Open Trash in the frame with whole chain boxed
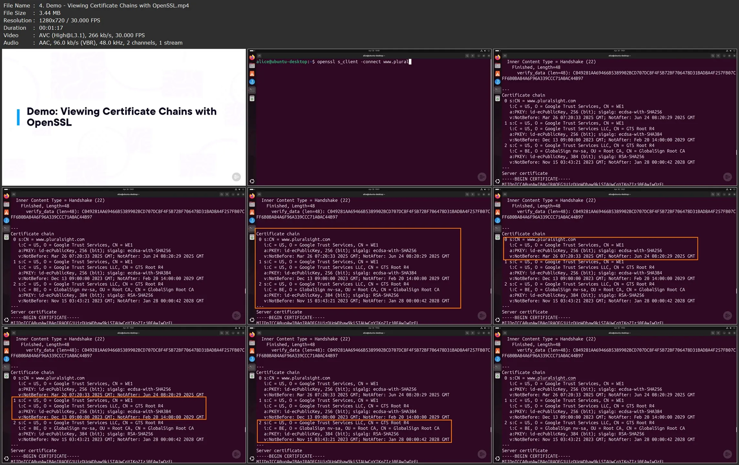 click(x=252, y=237)
